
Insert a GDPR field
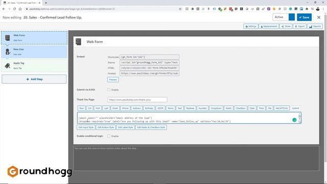(x=160, y=108)
